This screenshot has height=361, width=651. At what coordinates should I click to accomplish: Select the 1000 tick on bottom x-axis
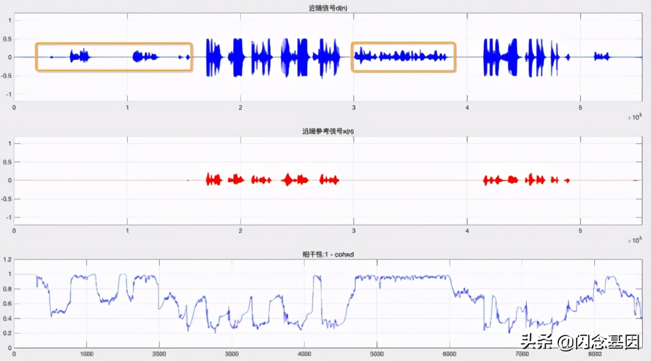coord(88,353)
